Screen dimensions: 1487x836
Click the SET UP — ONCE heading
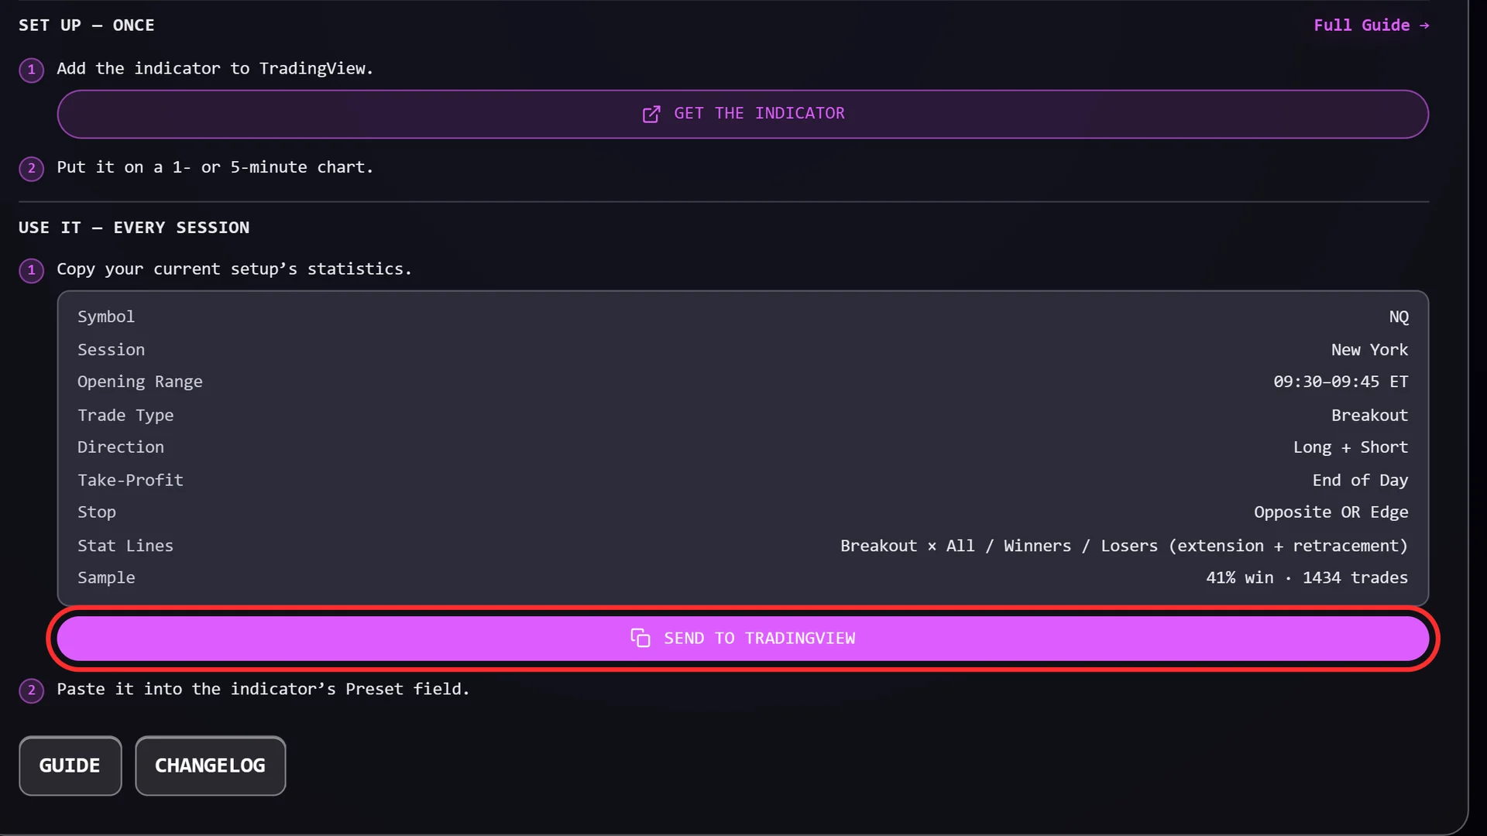pyautogui.click(x=87, y=25)
